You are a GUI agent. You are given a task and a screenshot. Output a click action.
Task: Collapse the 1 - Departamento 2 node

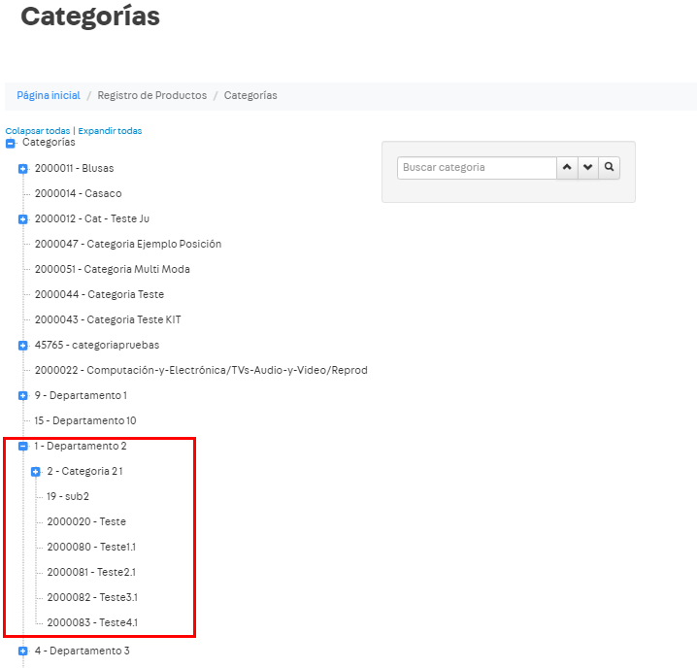[x=23, y=447]
